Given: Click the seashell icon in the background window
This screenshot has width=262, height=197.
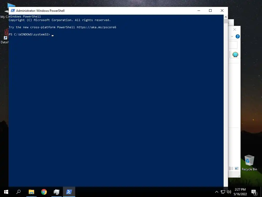Looking at the screenshot, I should click(x=235, y=54).
